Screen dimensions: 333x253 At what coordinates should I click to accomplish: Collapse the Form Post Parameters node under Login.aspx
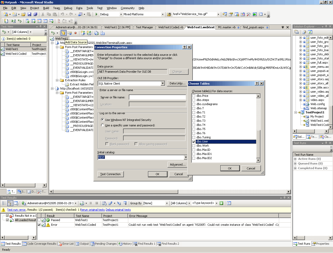(x=57, y=47)
